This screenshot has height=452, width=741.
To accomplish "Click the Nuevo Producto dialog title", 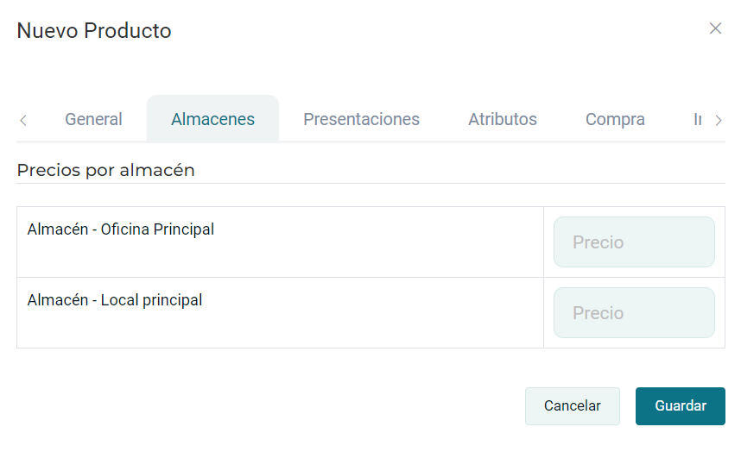I will tap(94, 31).
